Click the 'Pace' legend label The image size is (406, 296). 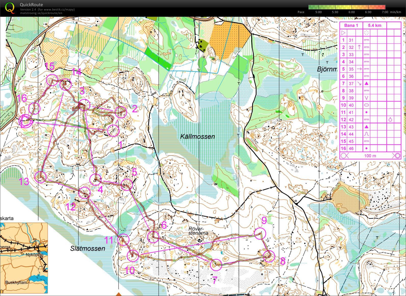pyautogui.click(x=301, y=12)
